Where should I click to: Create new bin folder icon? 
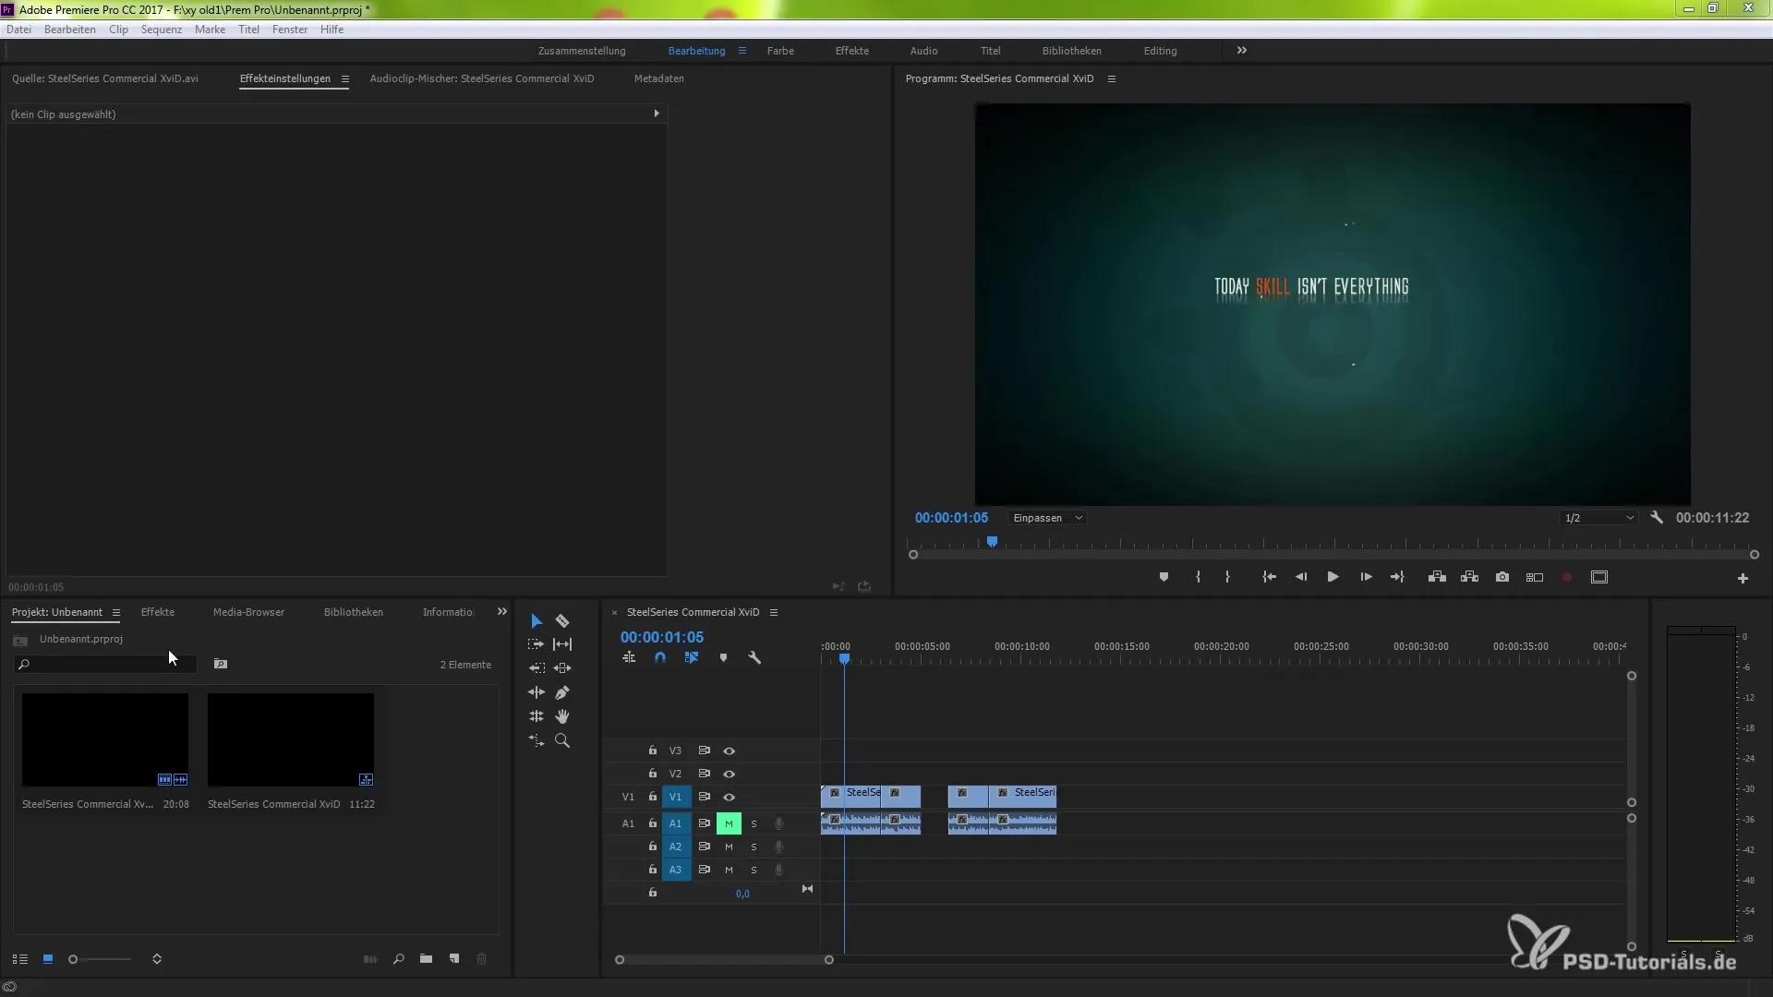[426, 959]
